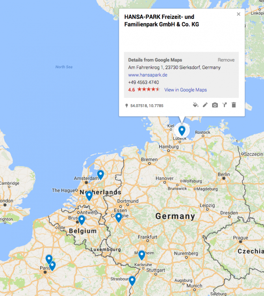The width and height of the screenshot is (264, 296).
Task: Select the pin near Mannheim
Action: point(141,255)
